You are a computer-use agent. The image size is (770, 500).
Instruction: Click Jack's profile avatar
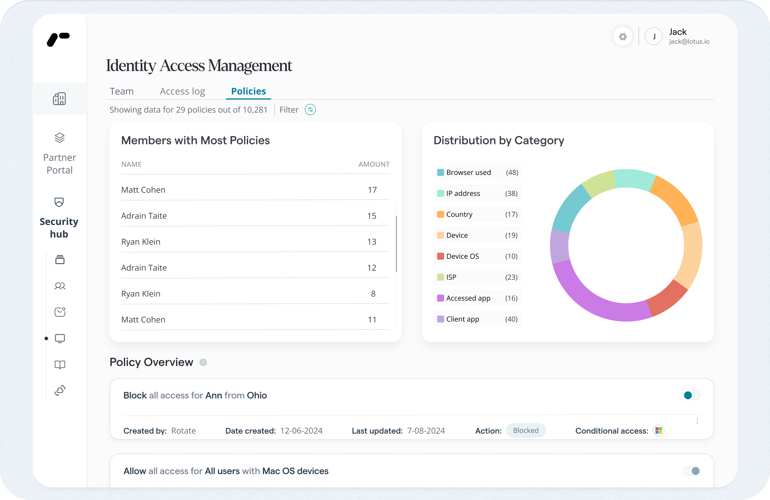[653, 36]
